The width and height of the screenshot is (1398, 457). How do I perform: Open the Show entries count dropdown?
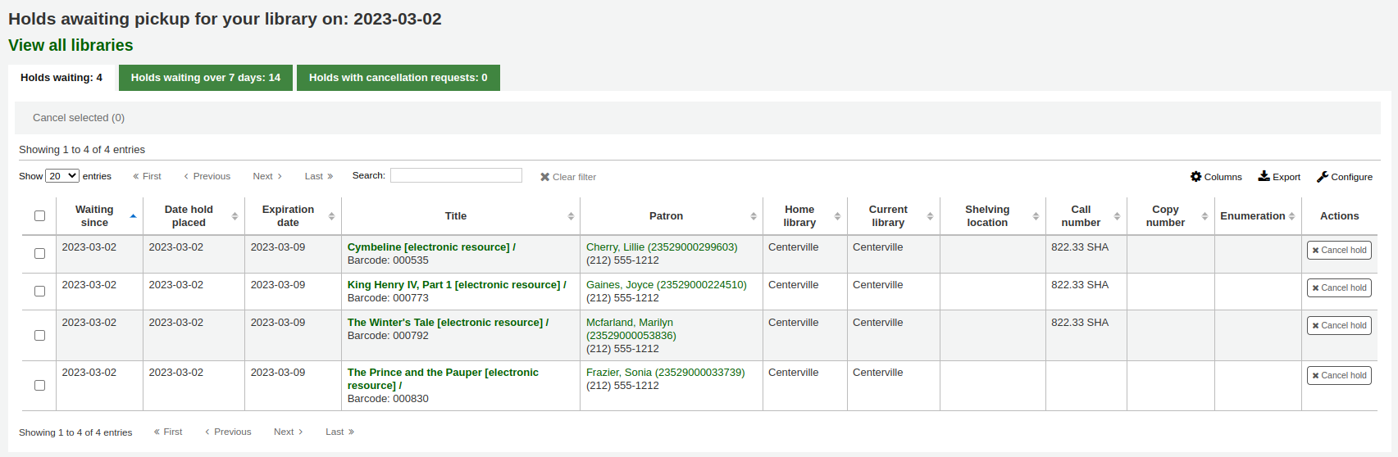coord(62,176)
